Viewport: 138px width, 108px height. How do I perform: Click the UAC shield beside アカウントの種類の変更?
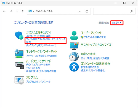pos(82,37)
